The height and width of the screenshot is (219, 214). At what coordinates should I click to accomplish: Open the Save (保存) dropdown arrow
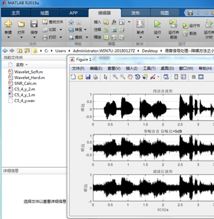[x=34, y=37]
